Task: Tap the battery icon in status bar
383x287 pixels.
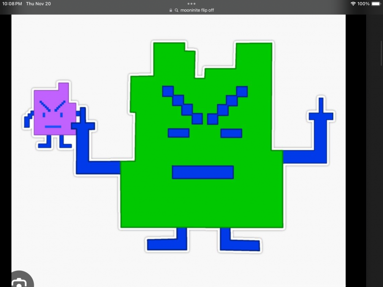Action: point(375,4)
